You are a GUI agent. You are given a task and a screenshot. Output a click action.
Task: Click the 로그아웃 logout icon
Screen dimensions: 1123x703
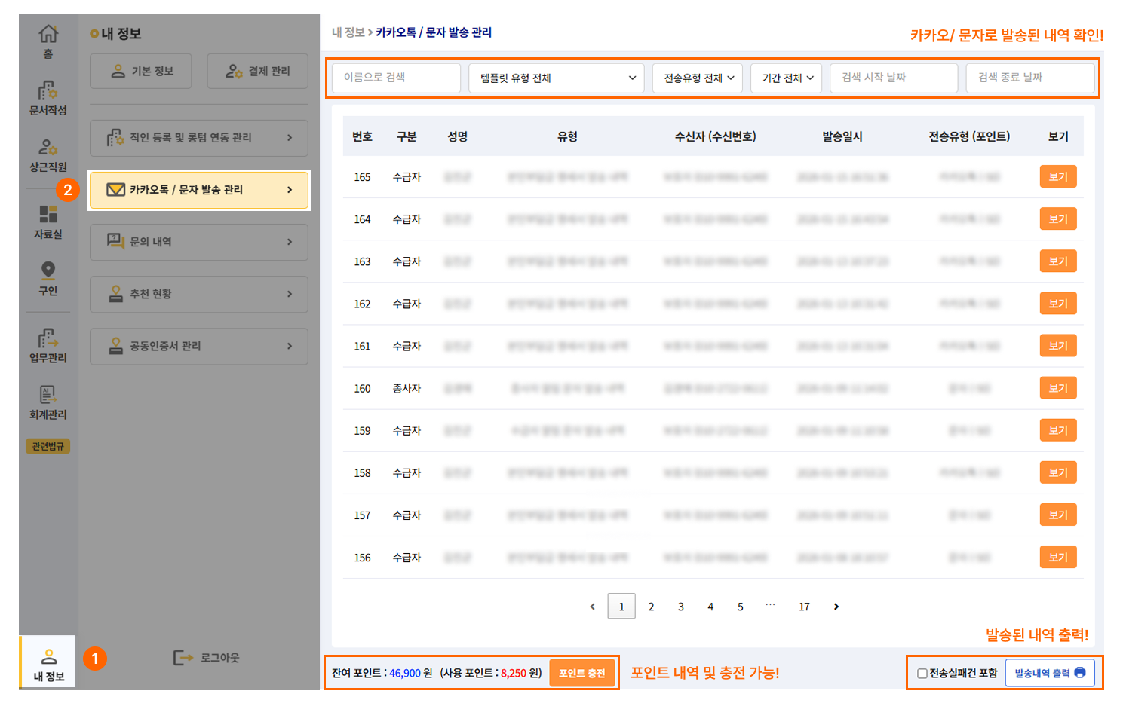pyautogui.click(x=183, y=658)
